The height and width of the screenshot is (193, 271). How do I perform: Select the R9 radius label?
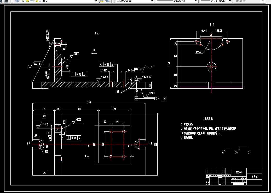pyautogui.click(x=47, y=147)
